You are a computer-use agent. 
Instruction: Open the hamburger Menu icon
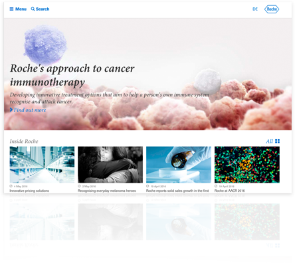(x=11, y=9)
